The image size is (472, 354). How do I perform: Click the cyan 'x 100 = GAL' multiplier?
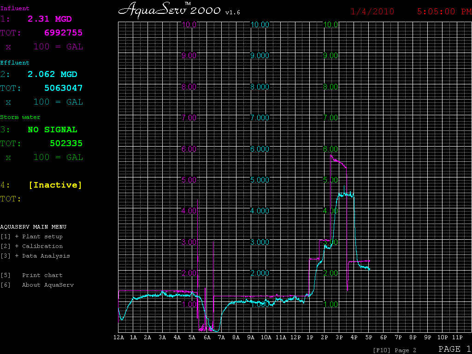(44, 102)
